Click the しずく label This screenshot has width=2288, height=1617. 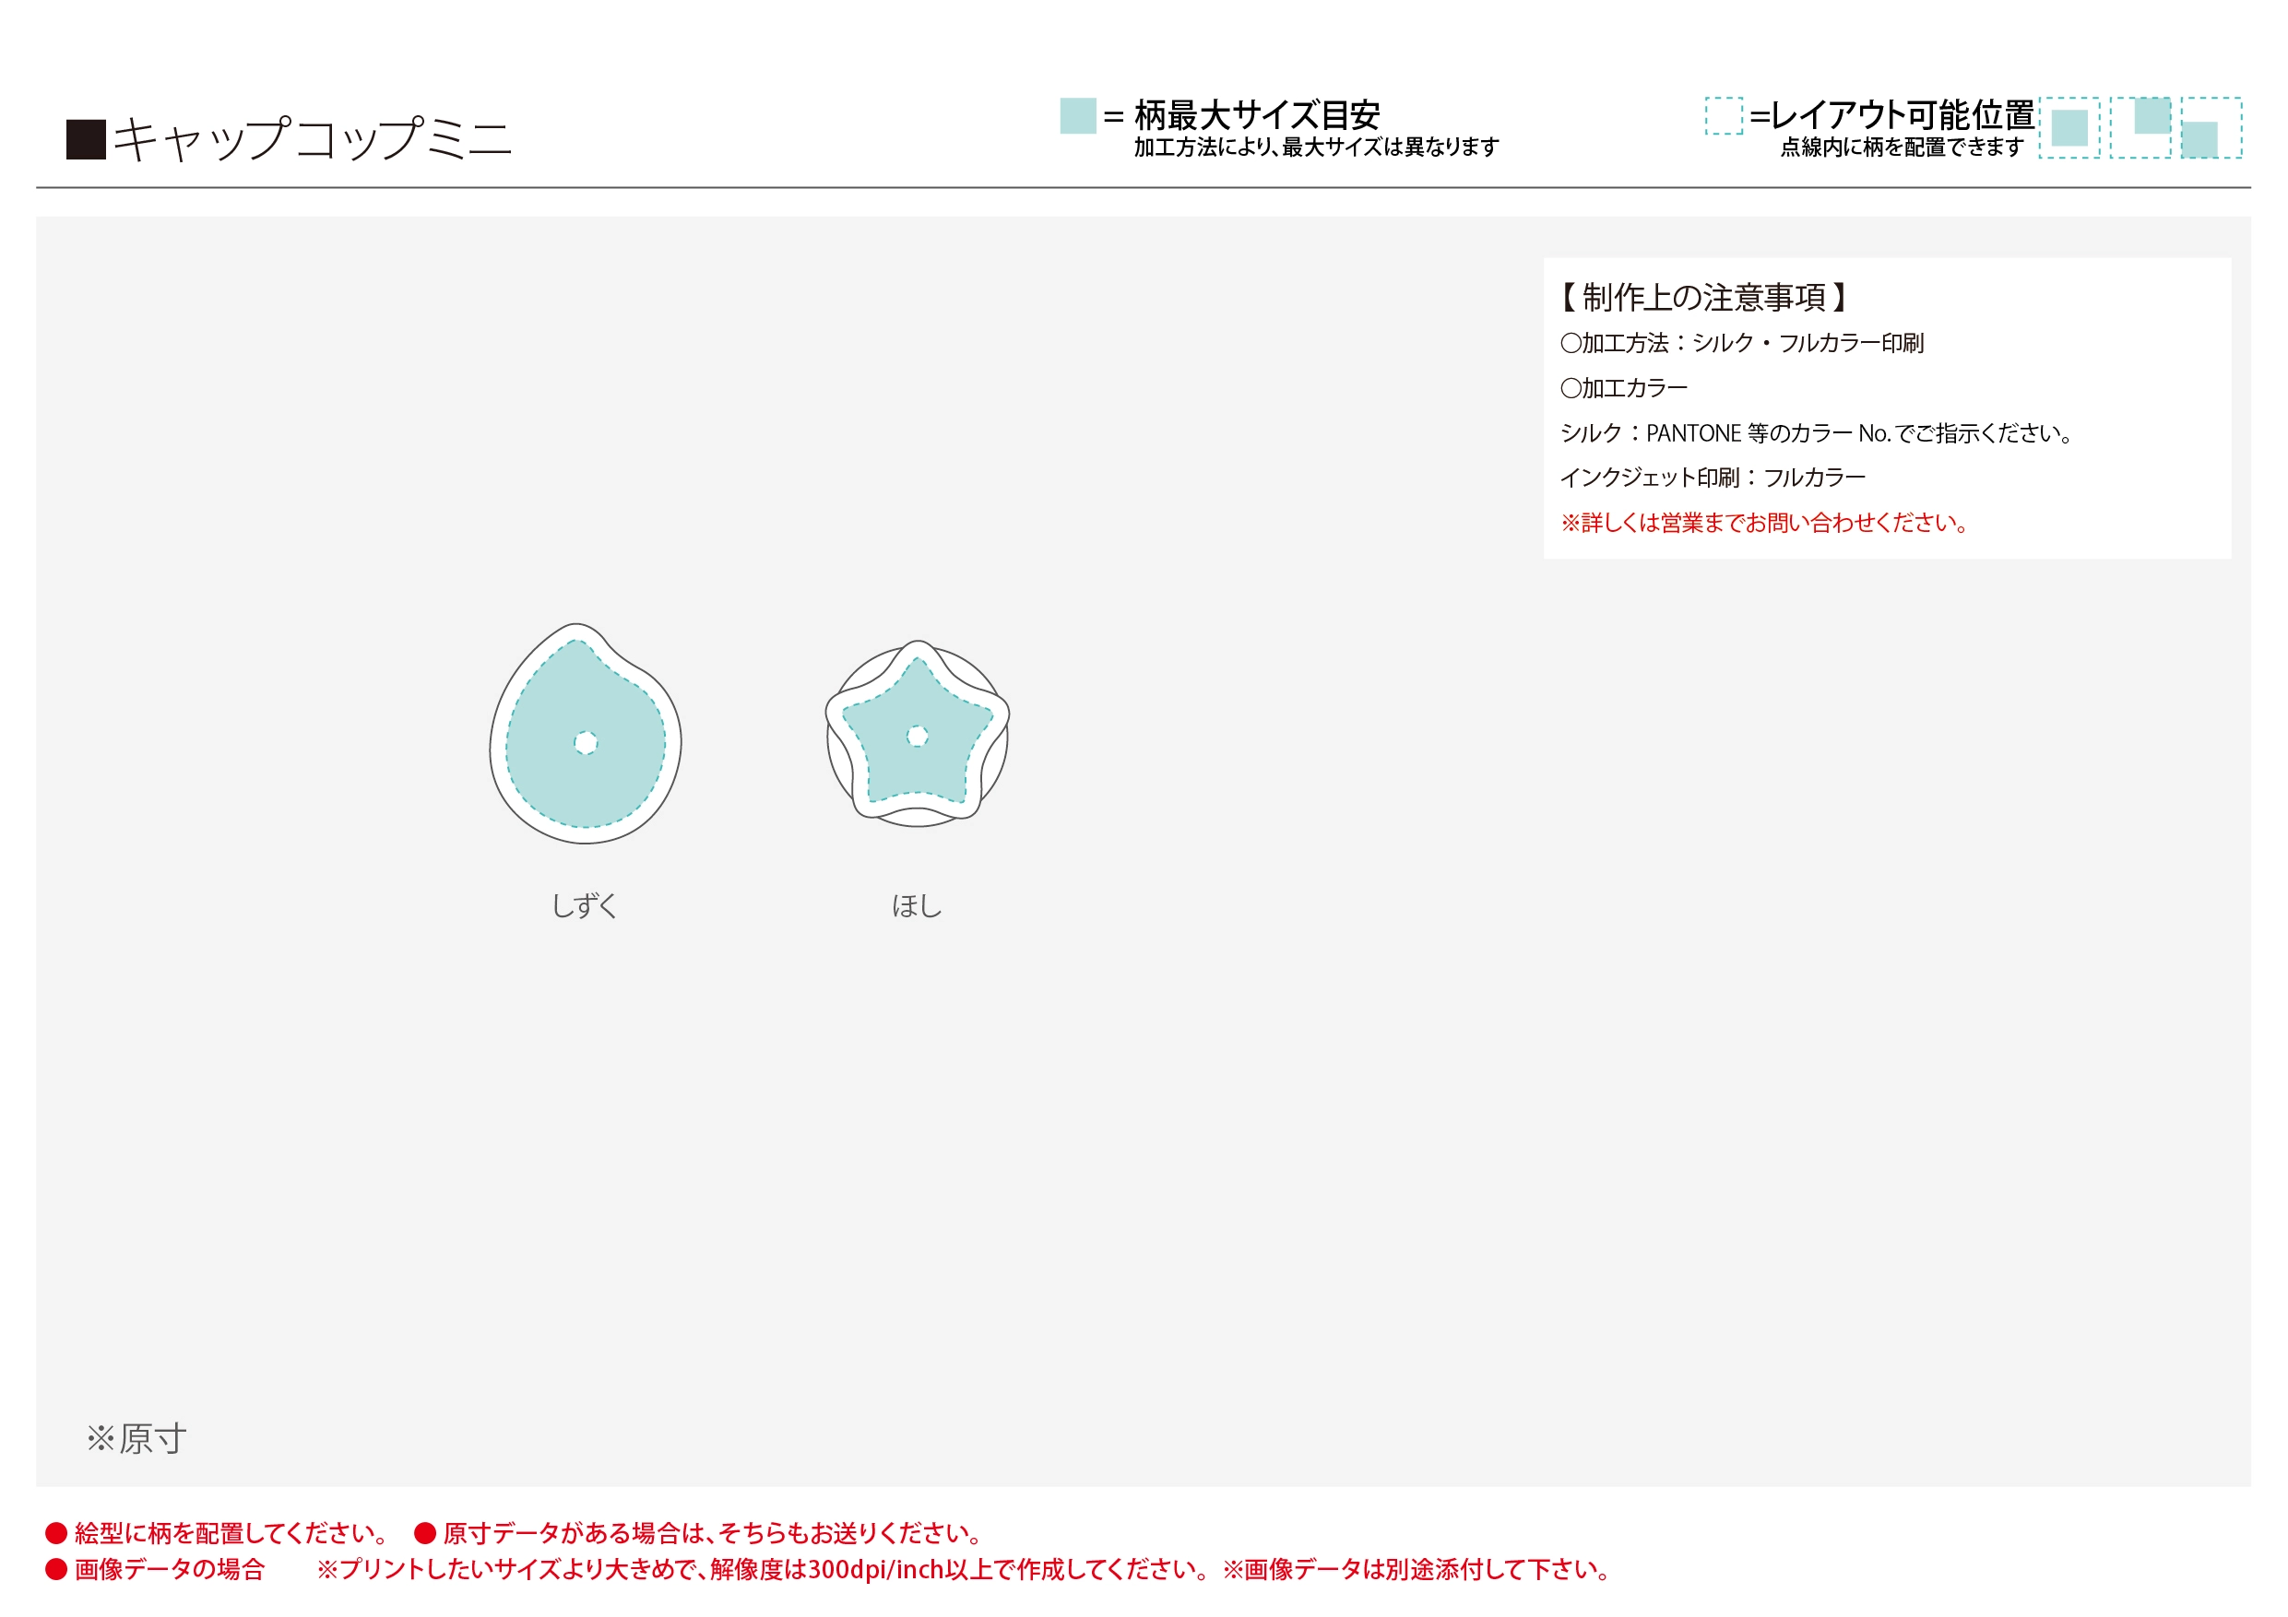(x=585, y=905)
